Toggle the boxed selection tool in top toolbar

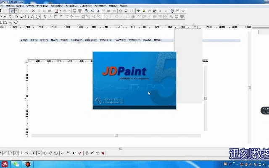[x=12, y=11]
